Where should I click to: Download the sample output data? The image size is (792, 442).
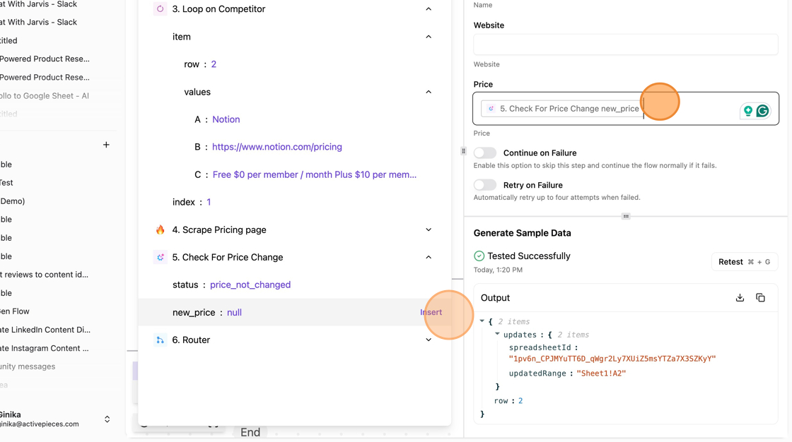740,298
